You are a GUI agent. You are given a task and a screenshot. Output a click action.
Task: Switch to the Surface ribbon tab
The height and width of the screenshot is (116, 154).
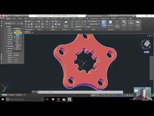20,18
